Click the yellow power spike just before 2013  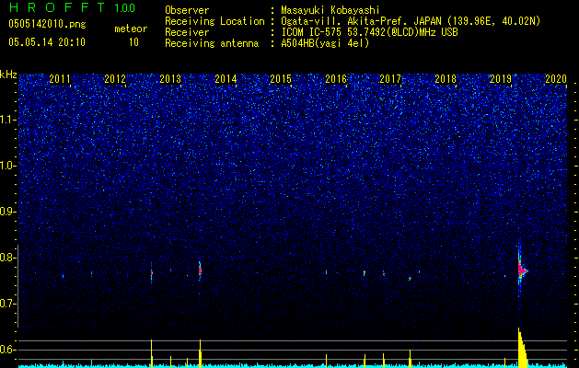[x=151, y=353]
